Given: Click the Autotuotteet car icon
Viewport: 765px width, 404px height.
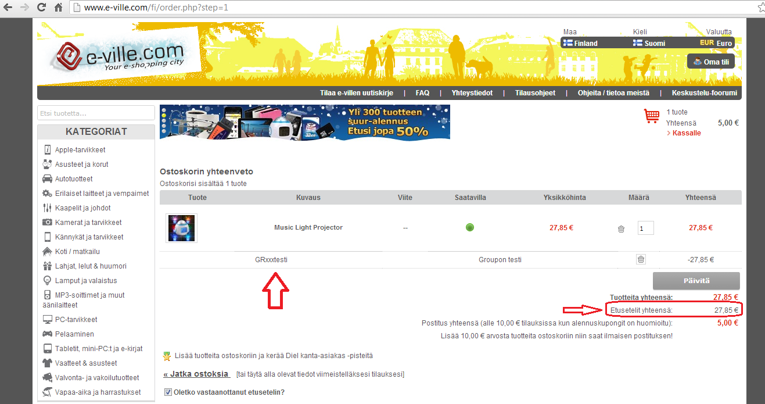Looking at the screenshot, I should (48, 179).
